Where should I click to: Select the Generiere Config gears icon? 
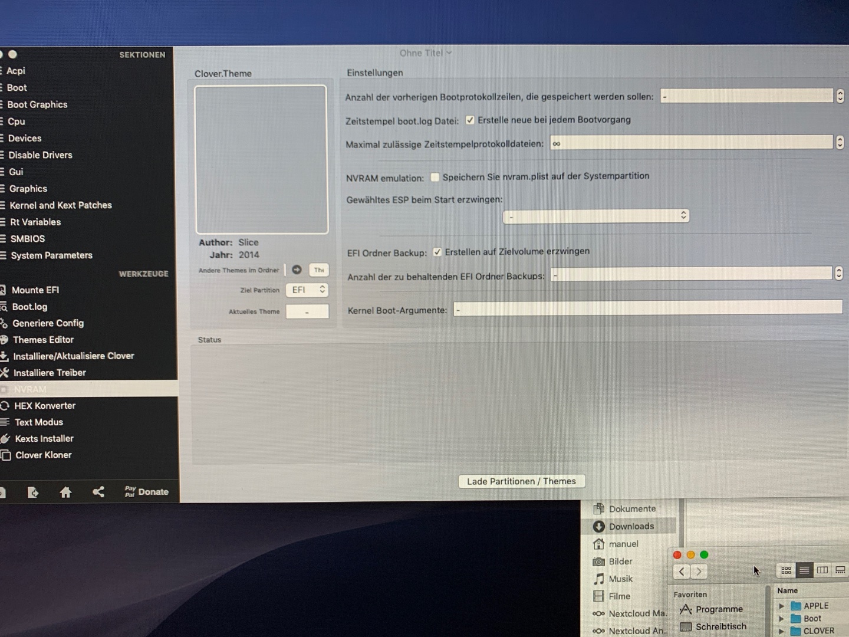3,323
